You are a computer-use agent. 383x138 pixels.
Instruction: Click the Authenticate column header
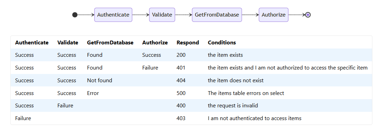coord(32,43)
